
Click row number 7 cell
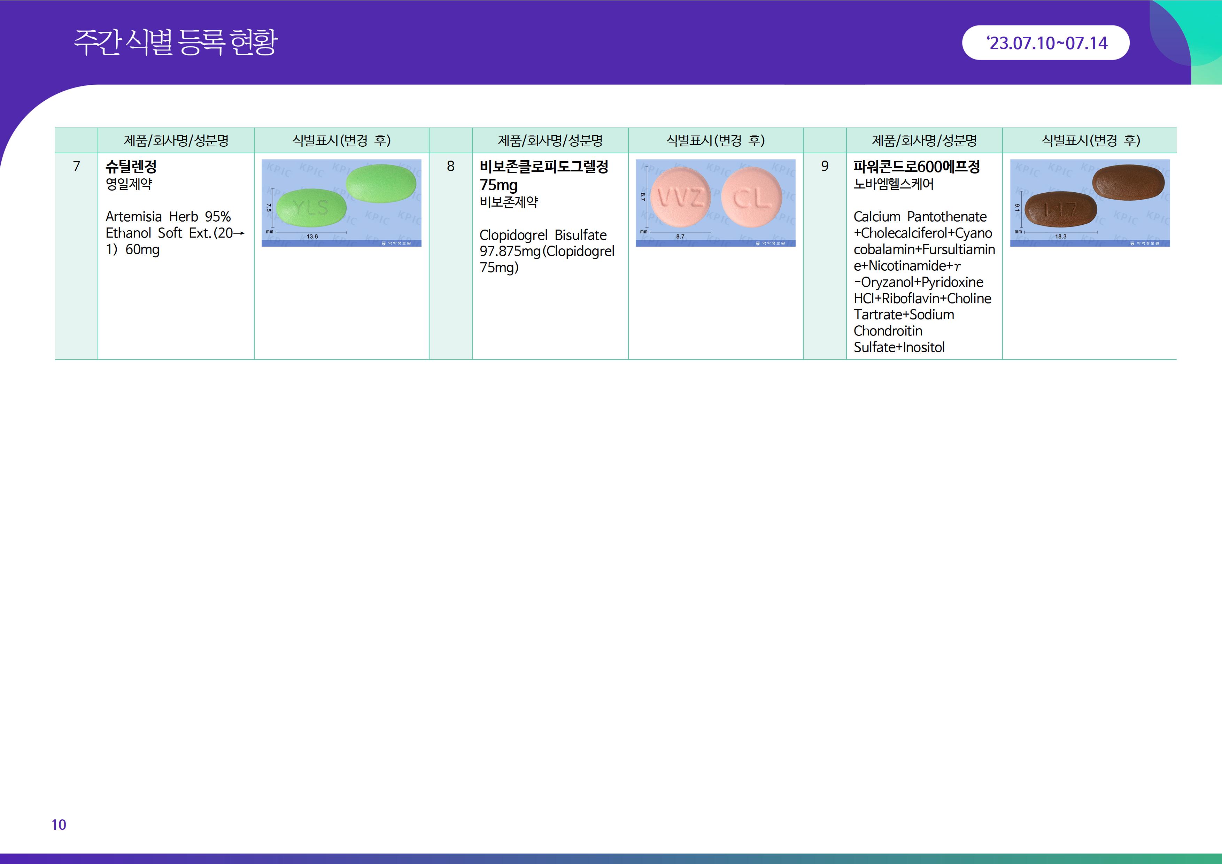pos(77,166)
